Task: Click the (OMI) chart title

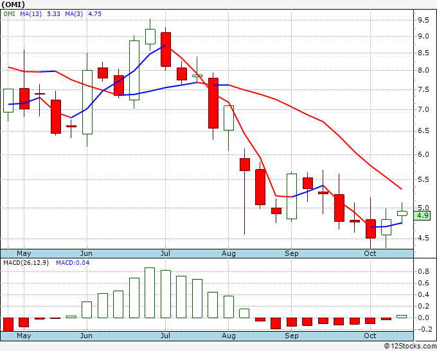Action: pos(13,4)
